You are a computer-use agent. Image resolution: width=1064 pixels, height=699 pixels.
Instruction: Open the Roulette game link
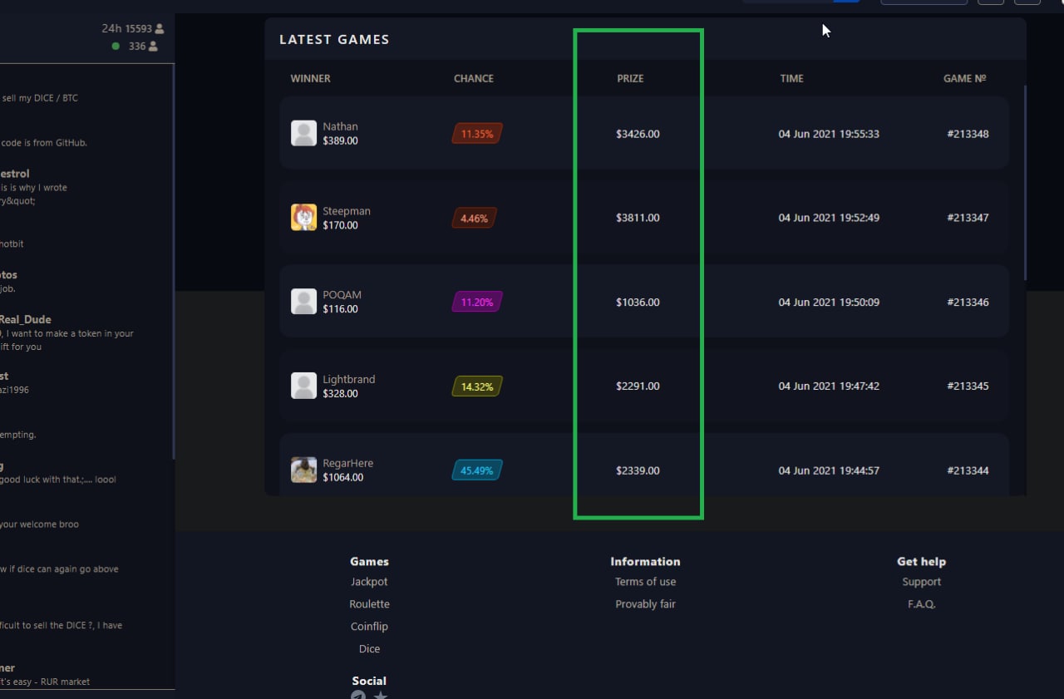[x=369, y=604]
